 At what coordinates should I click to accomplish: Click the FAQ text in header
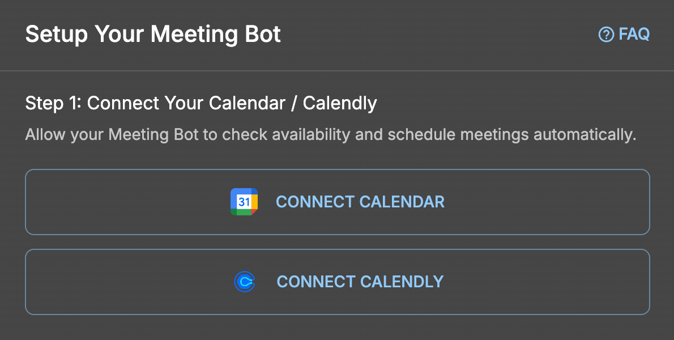(x=634, y=35)
